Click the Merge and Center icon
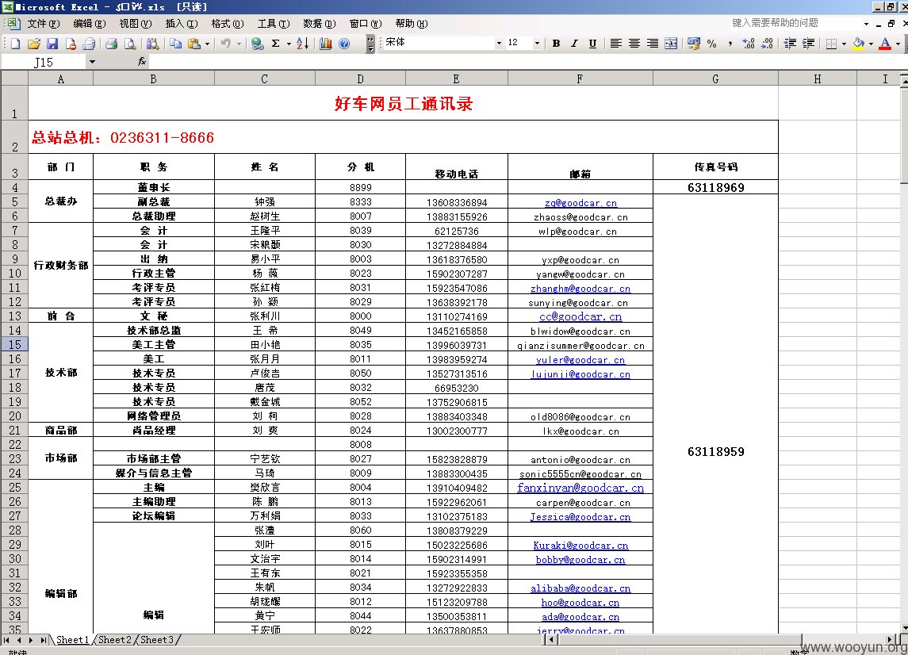 [x=671, y=44]
